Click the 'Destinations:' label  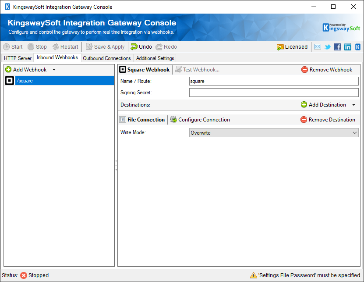coord(135,105)
